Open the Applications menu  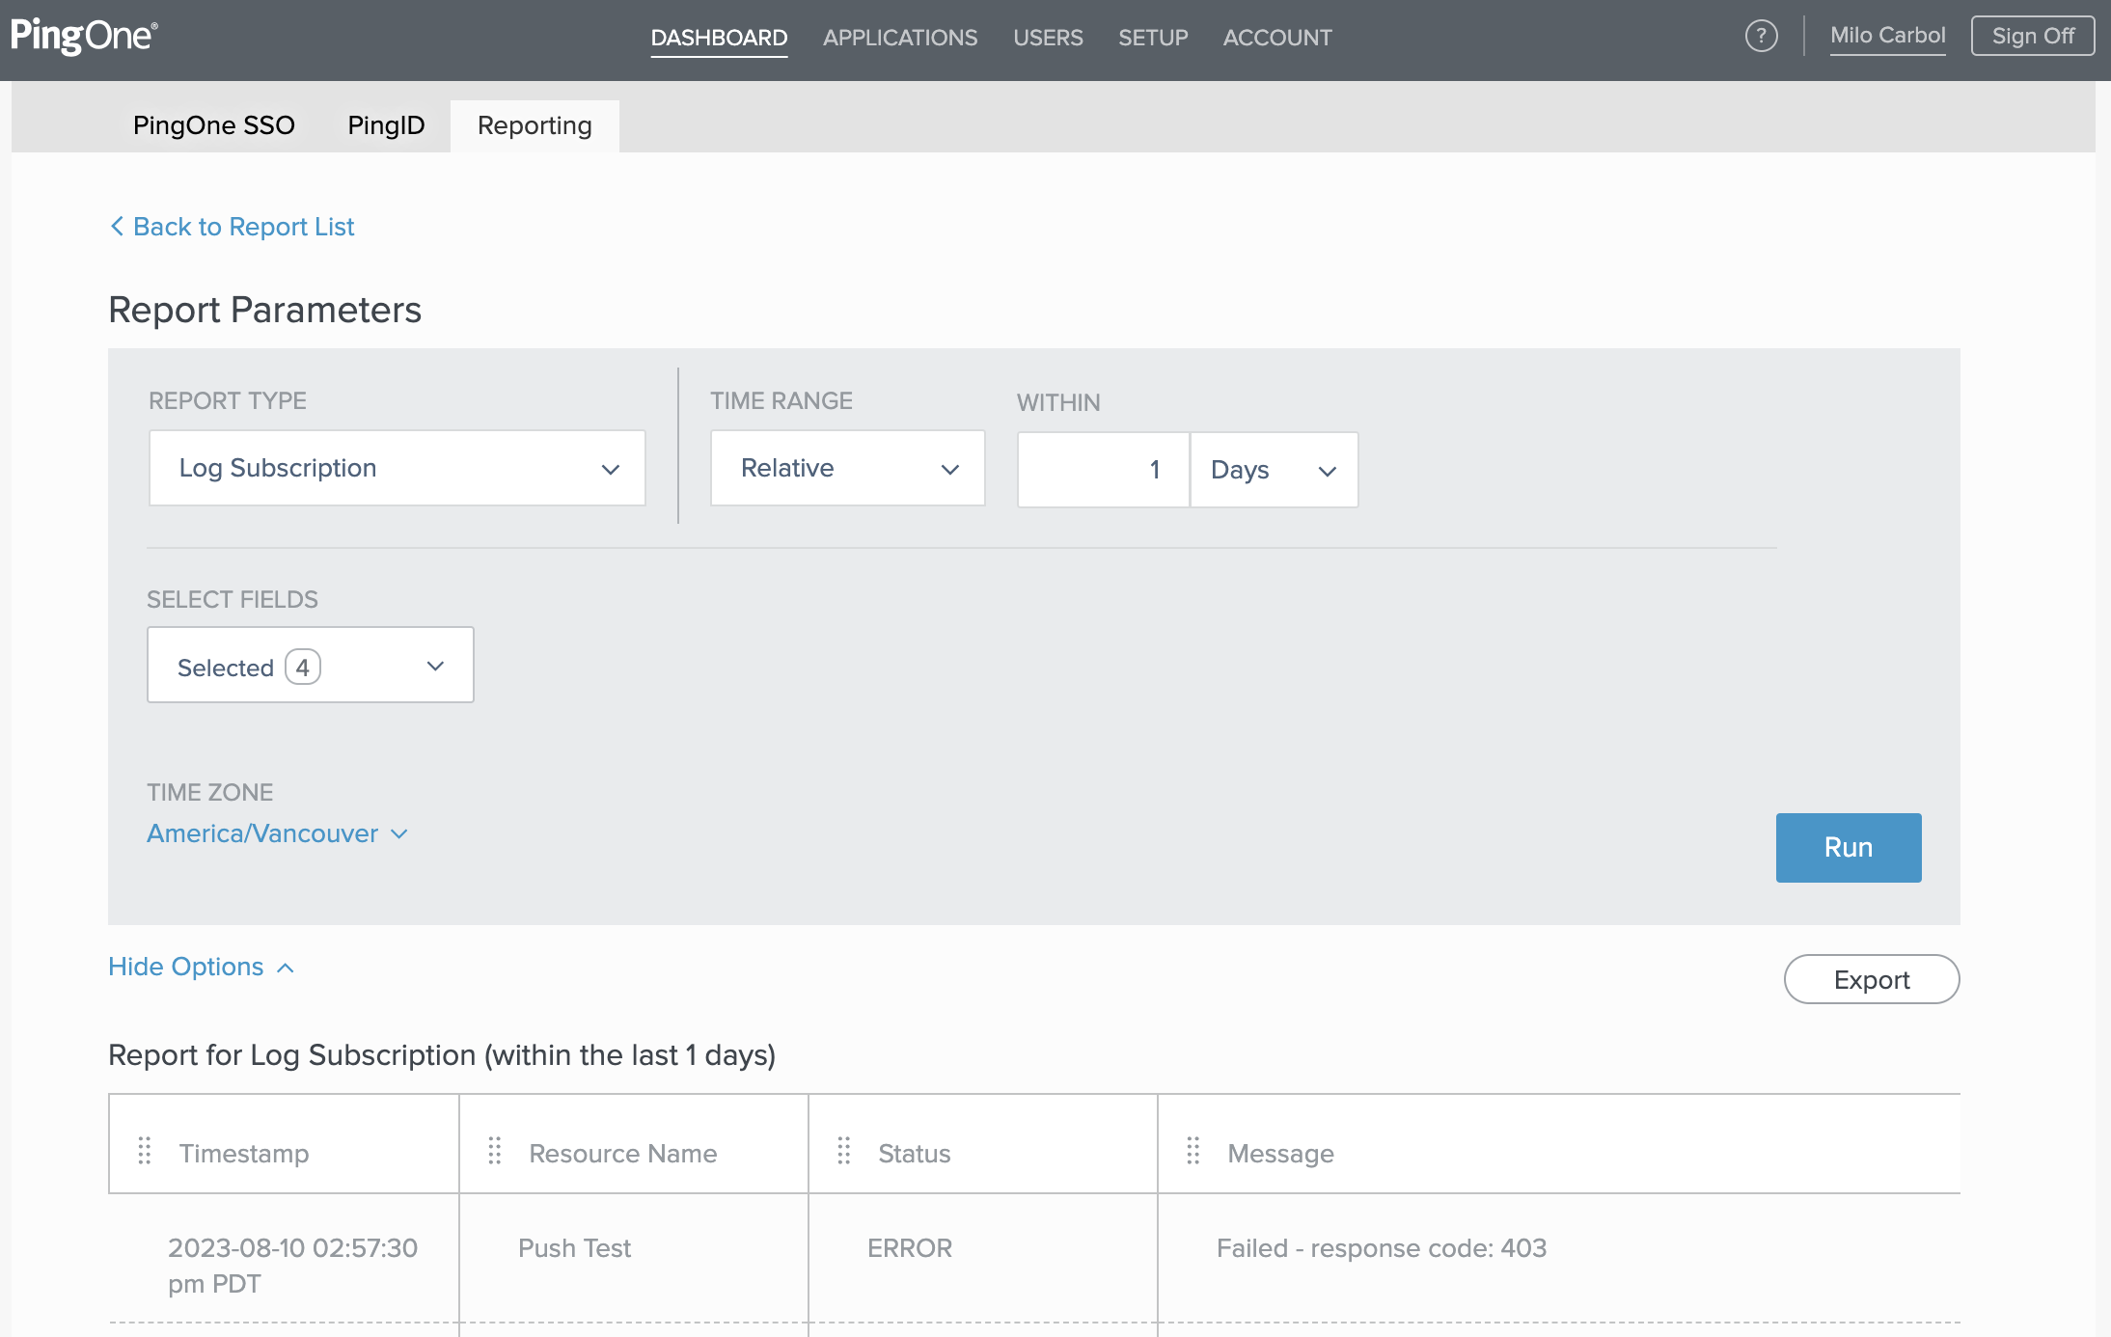899,38
